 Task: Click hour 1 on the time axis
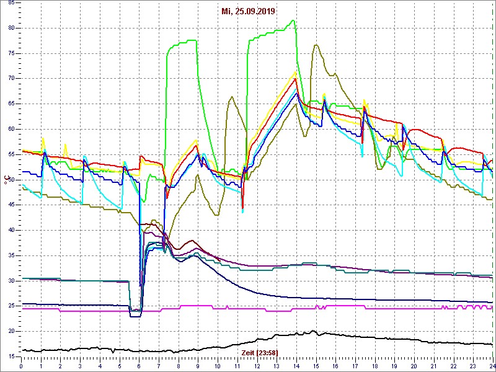click(x=41, y=366)
